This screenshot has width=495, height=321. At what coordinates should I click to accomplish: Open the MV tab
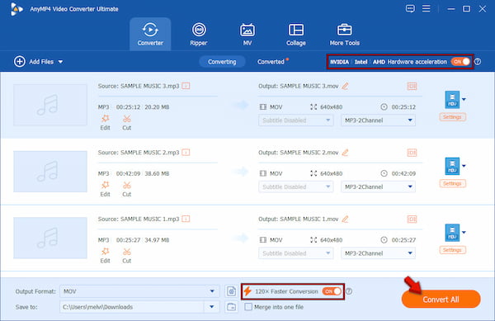(x=247, y=34)
